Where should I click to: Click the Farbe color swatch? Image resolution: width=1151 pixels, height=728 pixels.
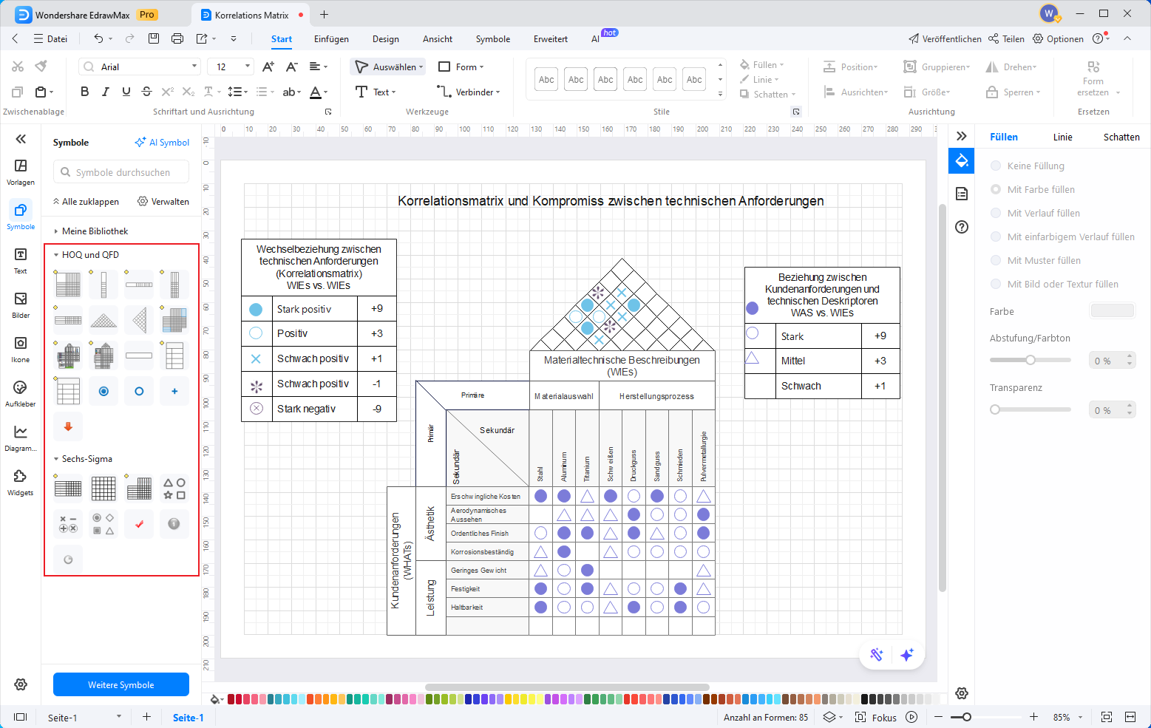point(1112,310)
